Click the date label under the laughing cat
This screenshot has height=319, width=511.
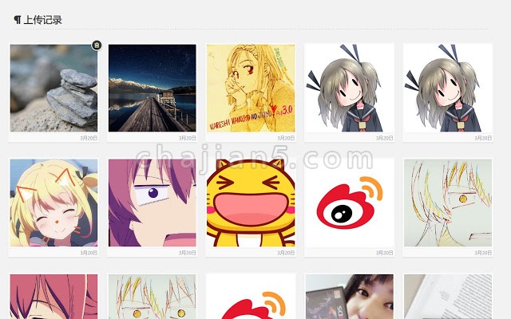286,253
